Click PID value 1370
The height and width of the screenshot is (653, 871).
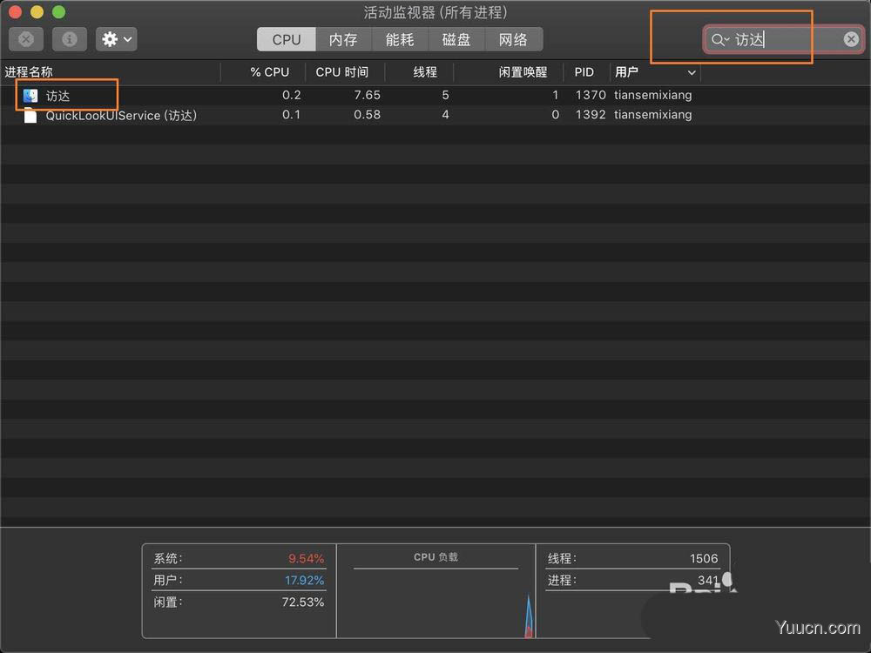[591, 95]
